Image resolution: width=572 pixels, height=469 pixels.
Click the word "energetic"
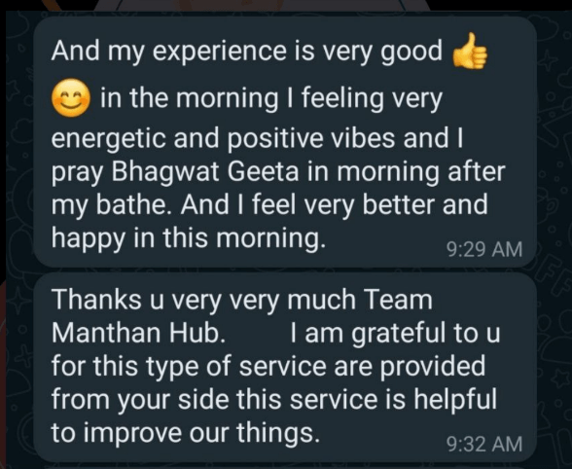click(109, 140)
